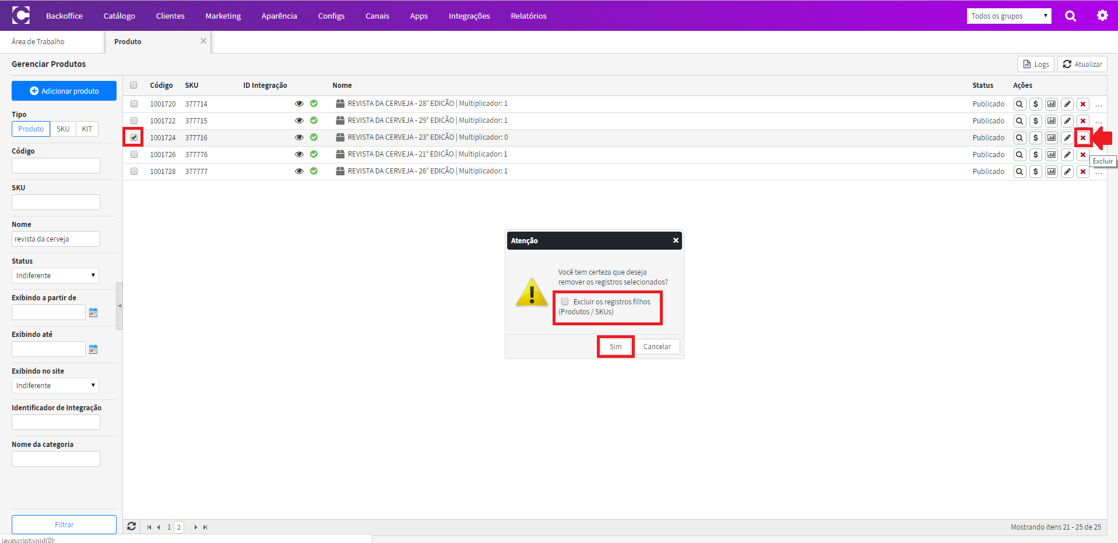The width and height of the screenshot is (1118, 543).
Task: Toggle select-all checkbox in table header
Action: coord(133,85)
